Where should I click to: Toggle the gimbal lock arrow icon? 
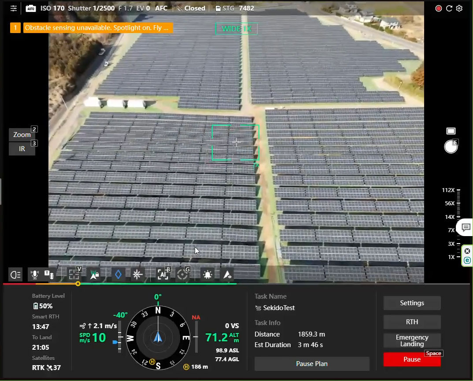94,274
